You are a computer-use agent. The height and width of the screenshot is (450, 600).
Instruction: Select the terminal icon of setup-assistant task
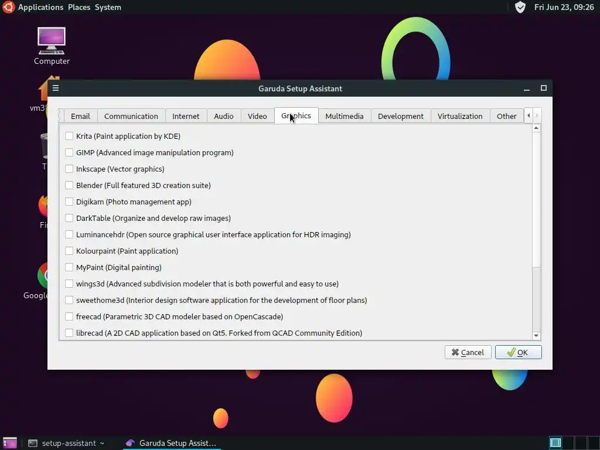pos(33,443)
